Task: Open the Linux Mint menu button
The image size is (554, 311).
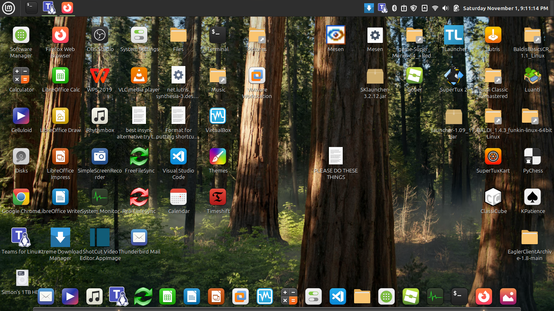Action: click(x=9, y=8)
